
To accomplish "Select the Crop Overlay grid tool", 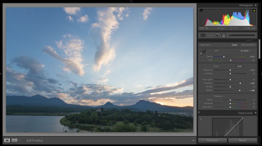I will click(203, 35).
